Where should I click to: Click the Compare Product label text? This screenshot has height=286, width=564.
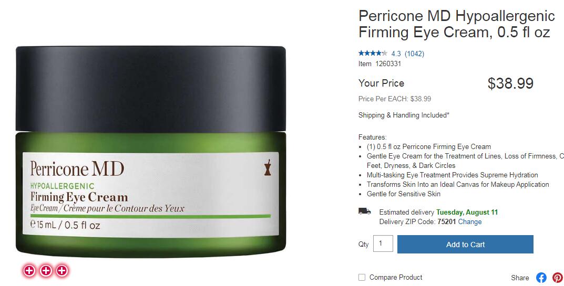point(396,278)
